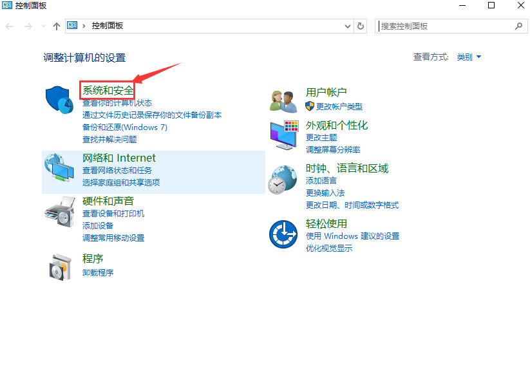
Task: Open 调整屏幕分辨率
Action: click(333, 150)
